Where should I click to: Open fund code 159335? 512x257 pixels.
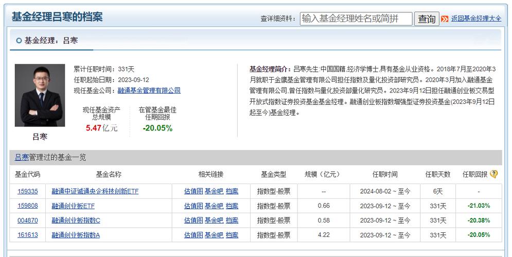(x=28, y=191)
